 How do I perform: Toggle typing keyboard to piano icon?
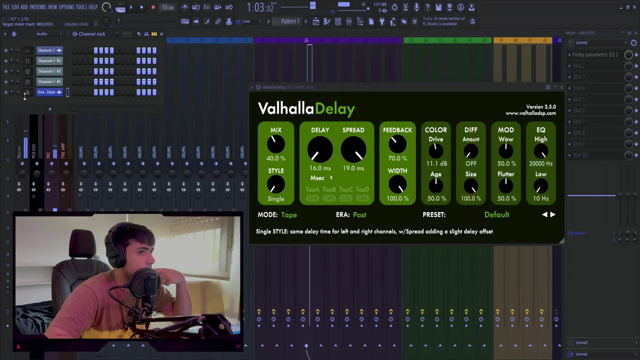184,21
